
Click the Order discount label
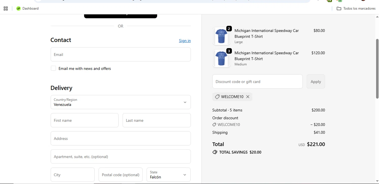coord(225,118)
